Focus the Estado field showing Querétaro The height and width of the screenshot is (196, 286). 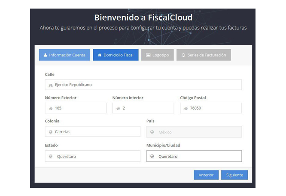coord(93,156)
